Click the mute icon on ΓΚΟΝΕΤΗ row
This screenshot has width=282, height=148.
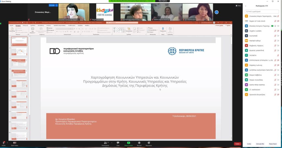click(x=278, y=55)
